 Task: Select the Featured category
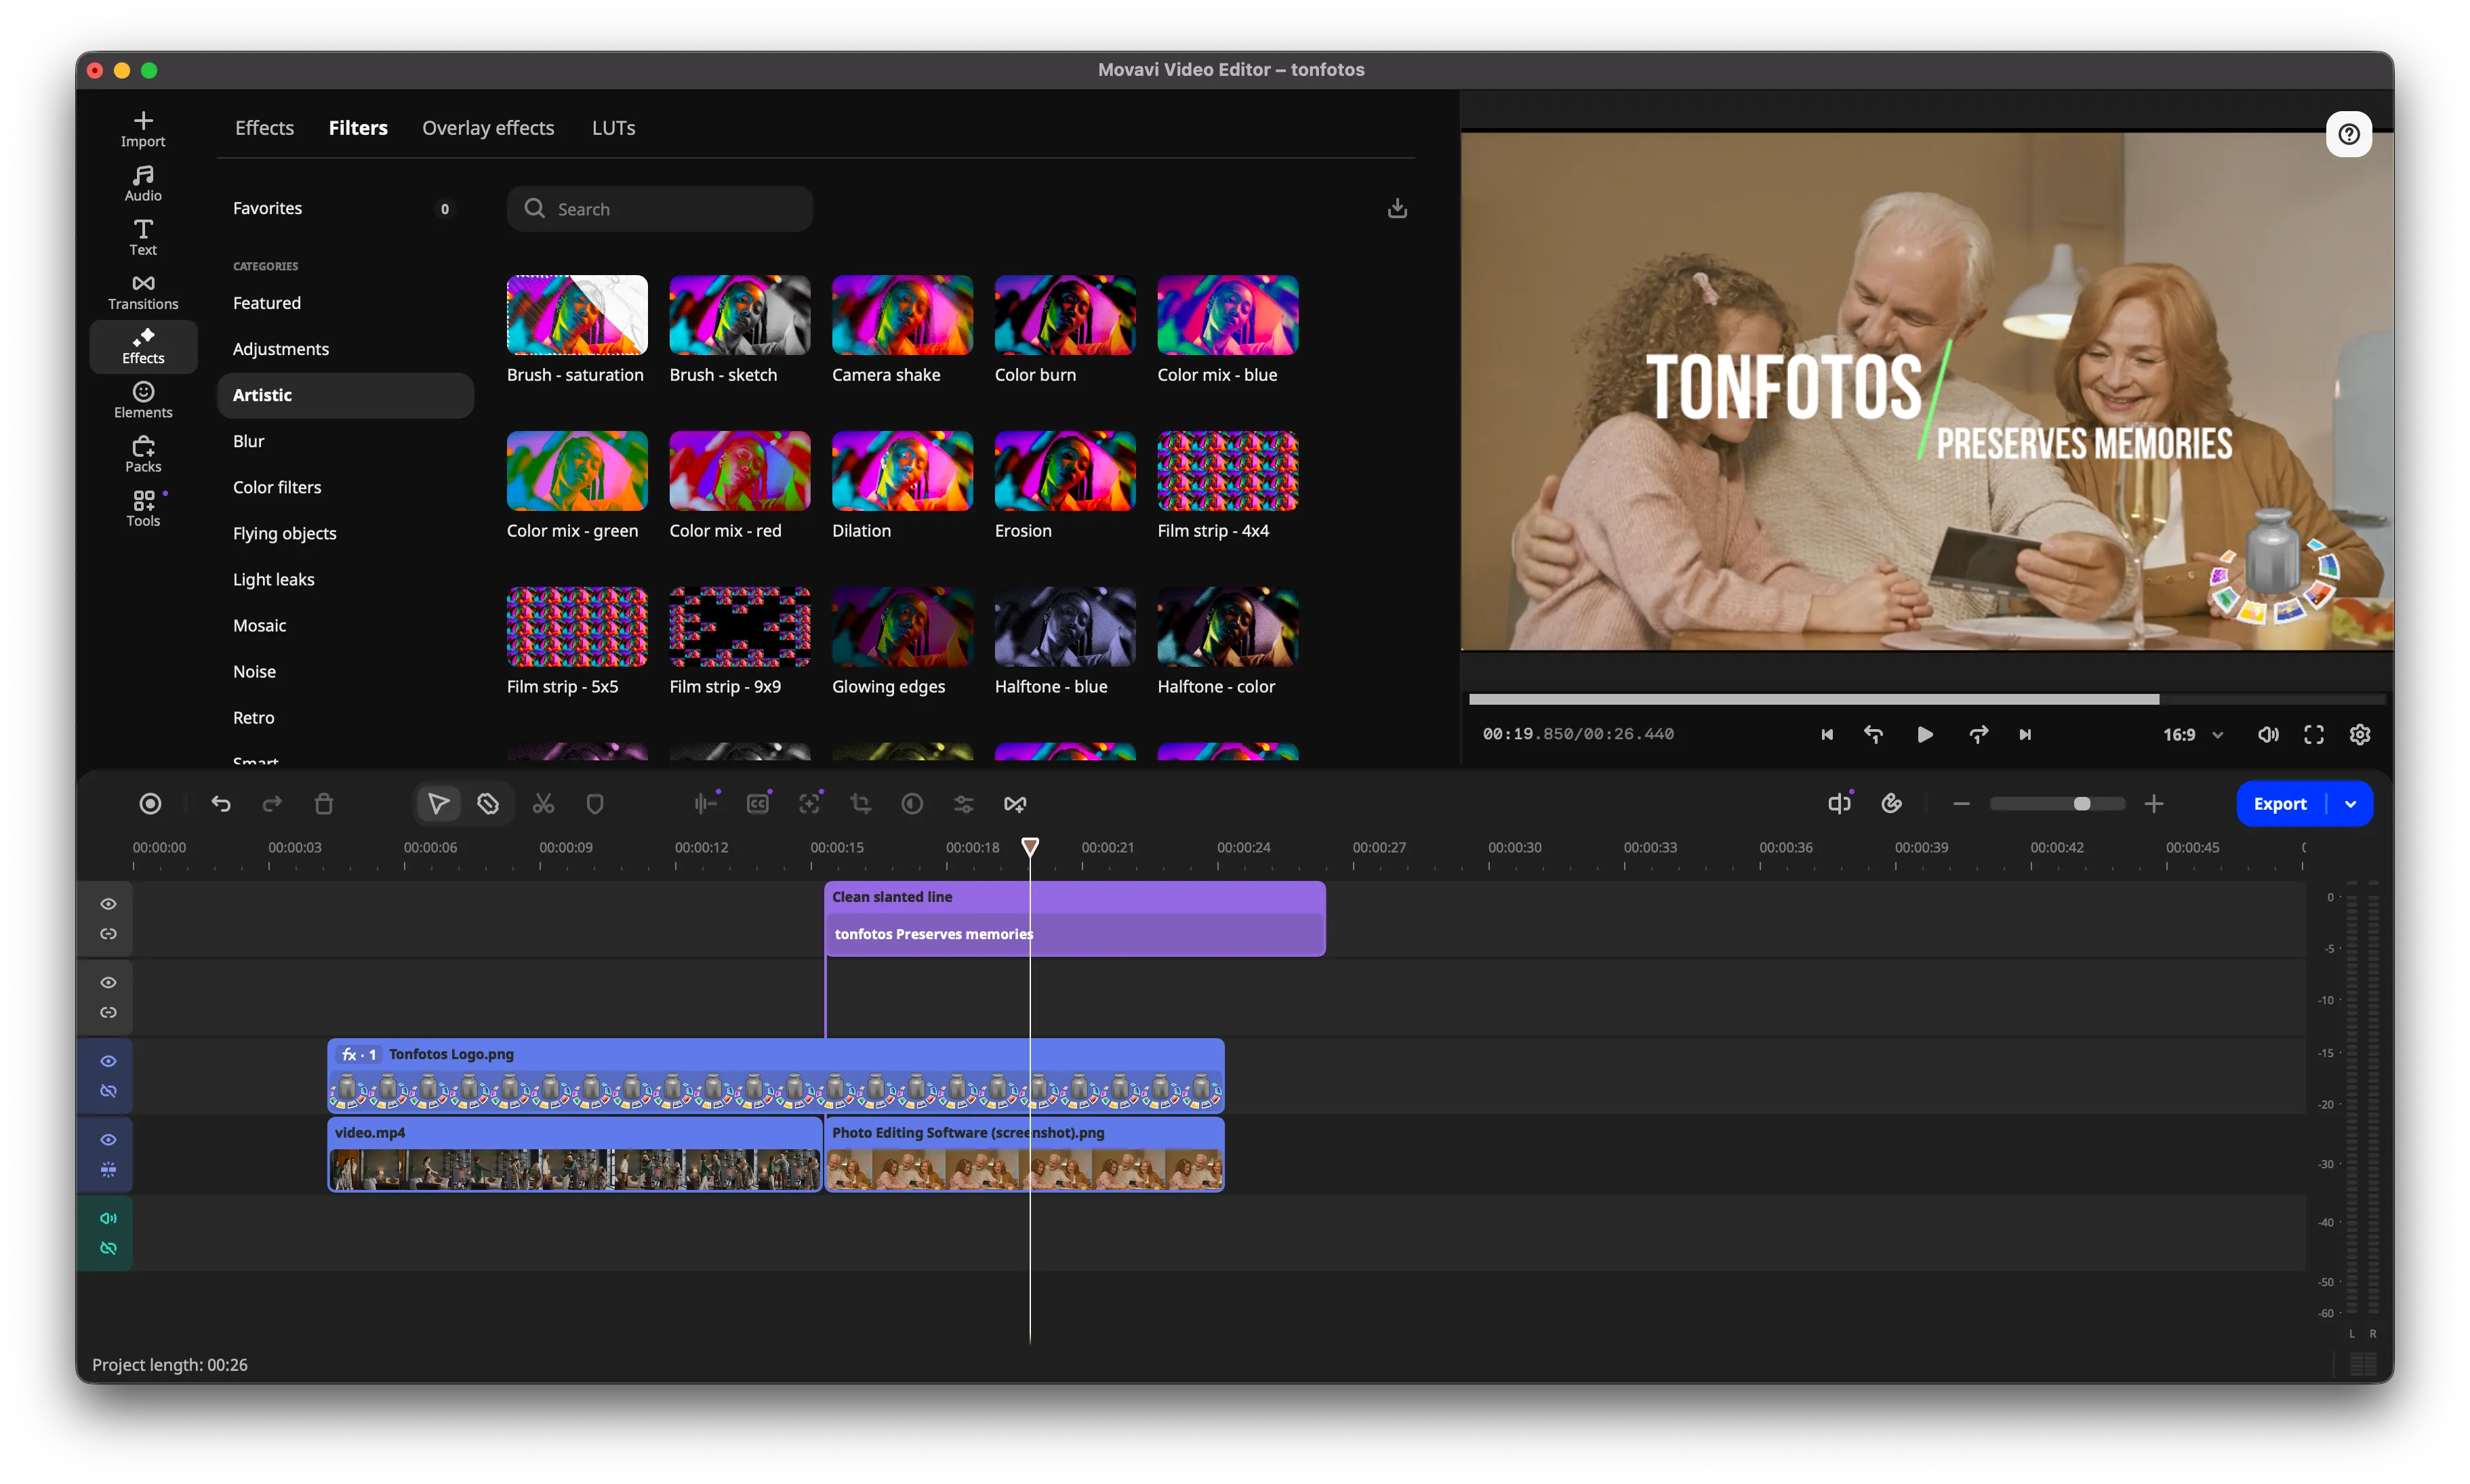pyautogui.click(x=345, y=303)
